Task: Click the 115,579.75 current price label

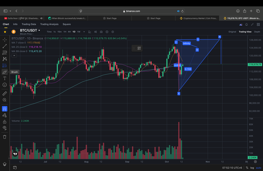Action: coord(255,65)
